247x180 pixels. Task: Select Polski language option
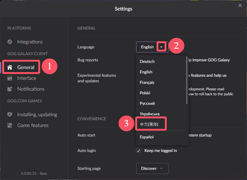tap(145, 93)
